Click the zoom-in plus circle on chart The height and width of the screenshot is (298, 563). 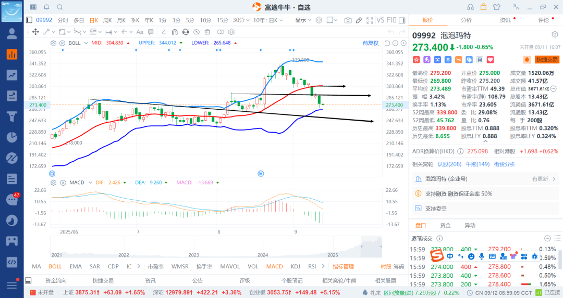(x=403, y=43)
